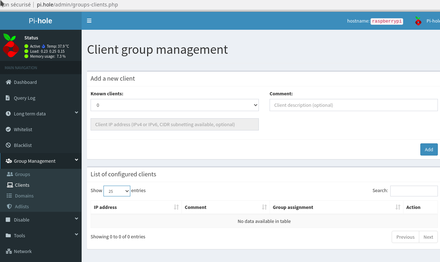The image size is (440, 262).
Task: Click the Long term data clock icon
Action: pyautogui.click(x=9, y=114)
